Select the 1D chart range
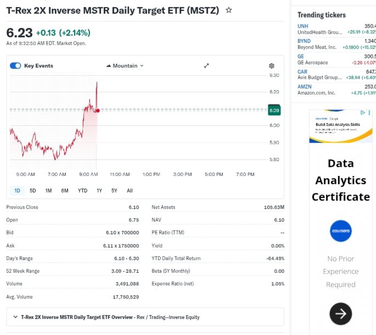This screenshot has height=335, width=376. tap(17, 190)
